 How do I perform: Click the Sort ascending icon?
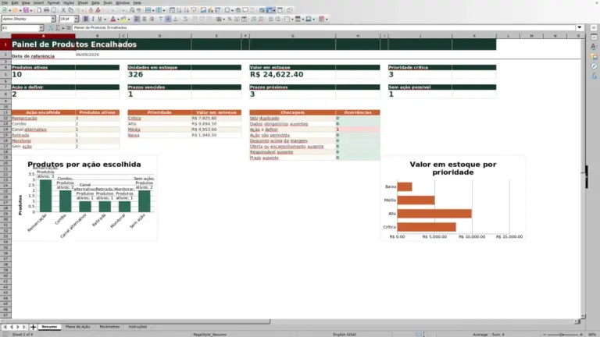click(179, 10)
